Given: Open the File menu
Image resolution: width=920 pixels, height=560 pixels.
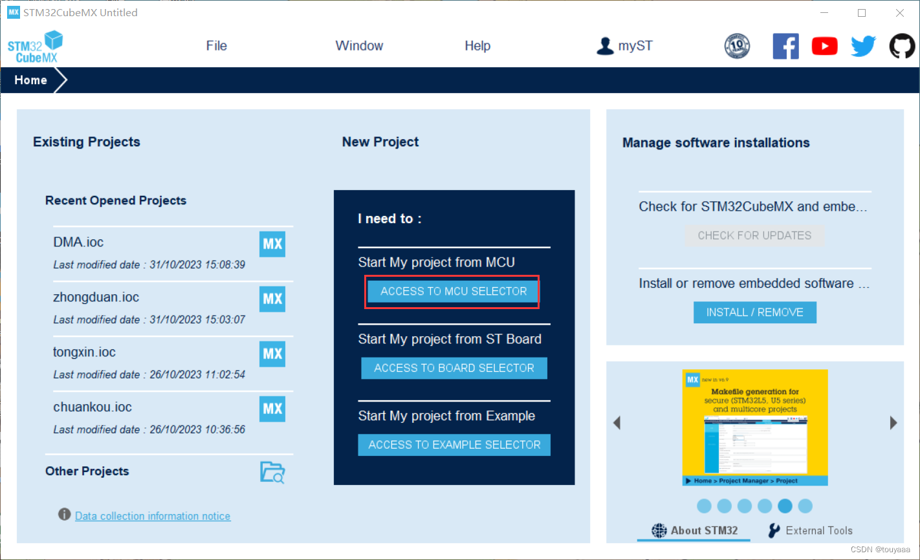Looking at the screenshot, I should pyautogui.click(x=216, y=46).
